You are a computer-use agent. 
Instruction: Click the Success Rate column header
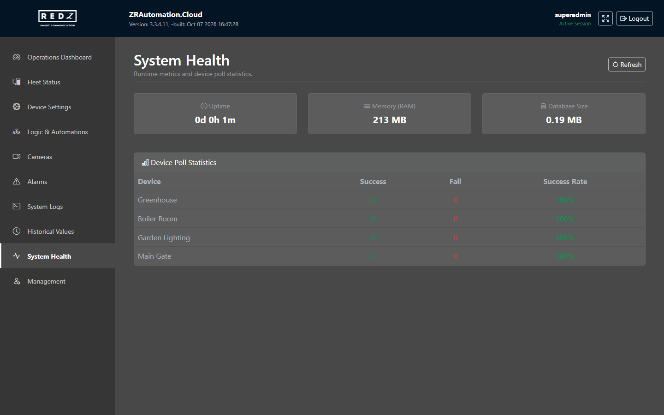(x=565, y=181)
